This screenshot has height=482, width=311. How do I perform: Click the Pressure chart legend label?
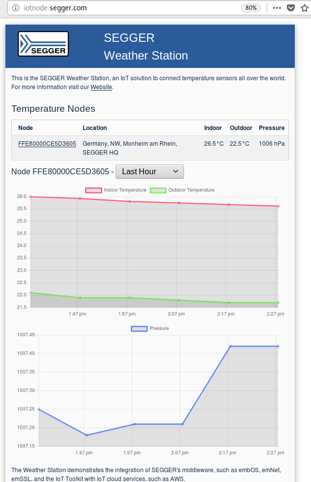tap(159, 328)
